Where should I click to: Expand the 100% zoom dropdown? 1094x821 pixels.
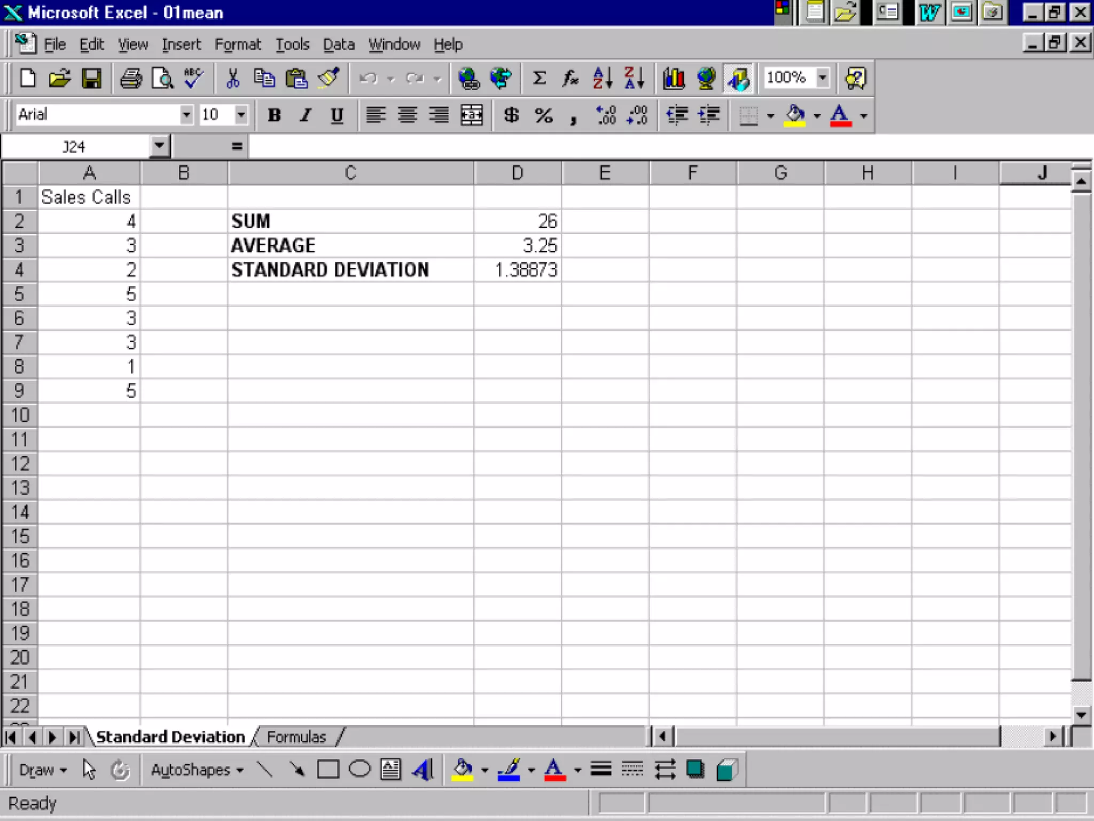click(x=823, y=78)
